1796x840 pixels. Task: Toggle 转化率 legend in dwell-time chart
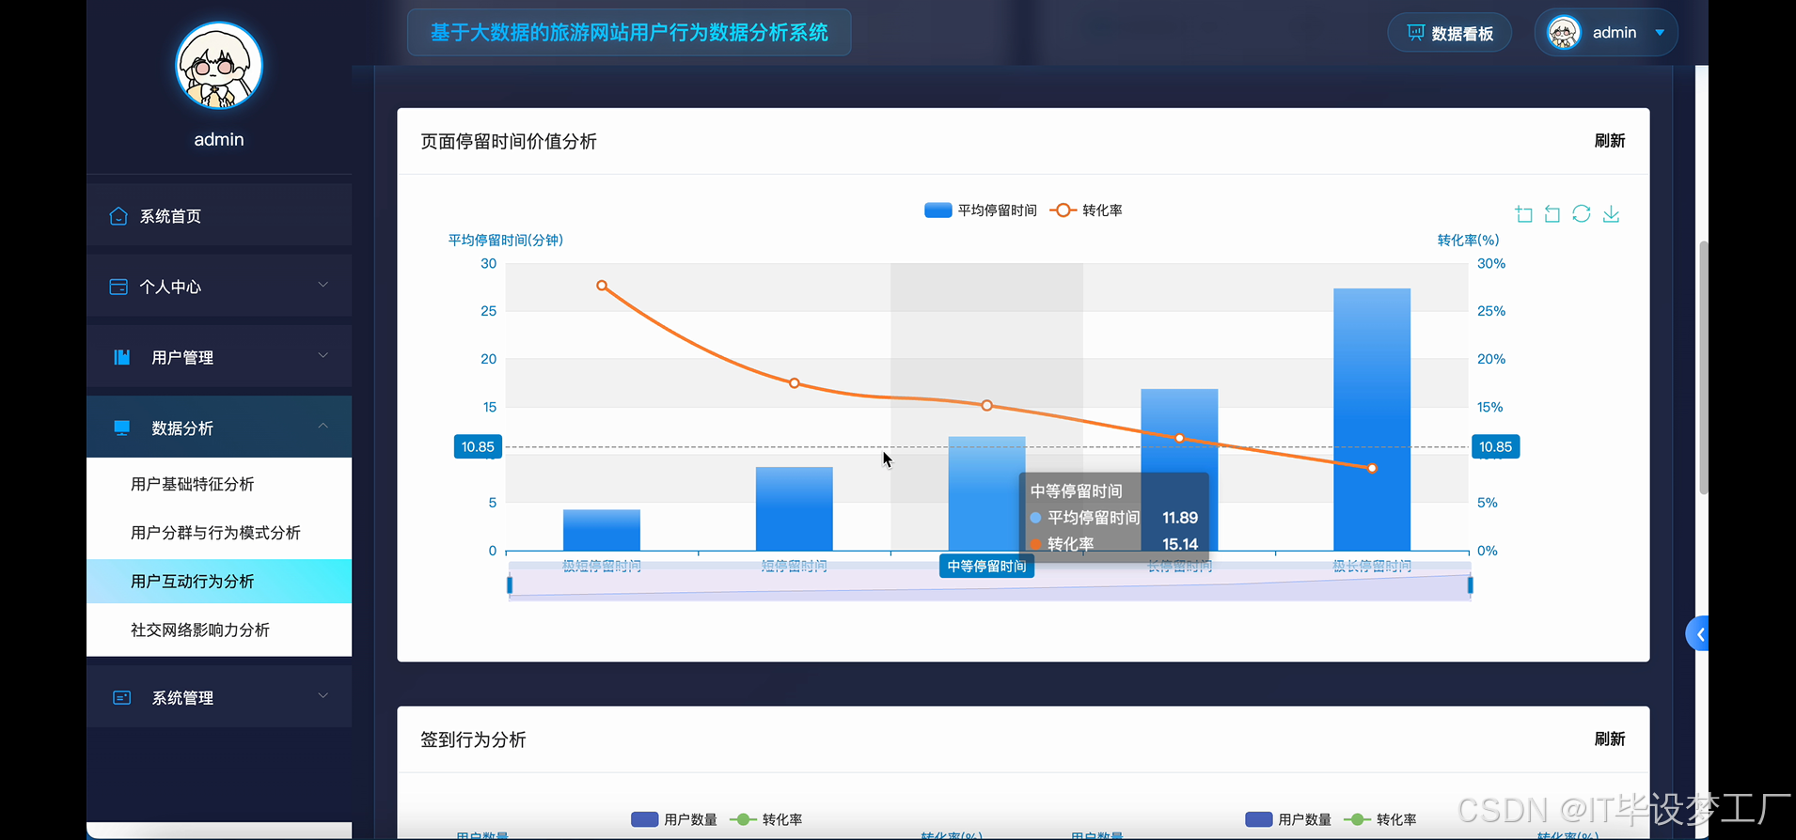pyautogui.click(x=1086, y=210)
